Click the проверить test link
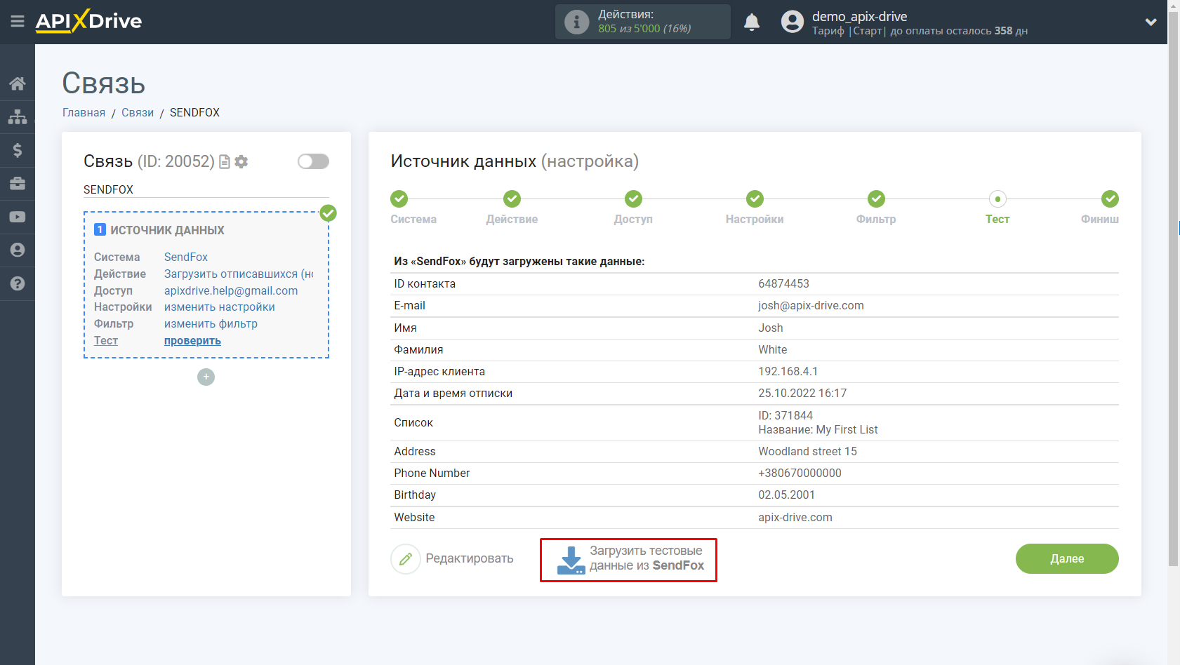Screen dimensions: 1180x665 tap(192, 340)
